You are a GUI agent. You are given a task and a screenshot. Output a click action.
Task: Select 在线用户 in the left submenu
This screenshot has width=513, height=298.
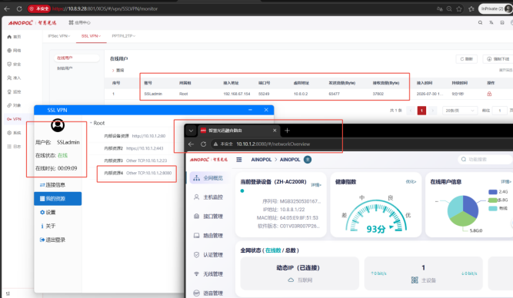[76, 58]
